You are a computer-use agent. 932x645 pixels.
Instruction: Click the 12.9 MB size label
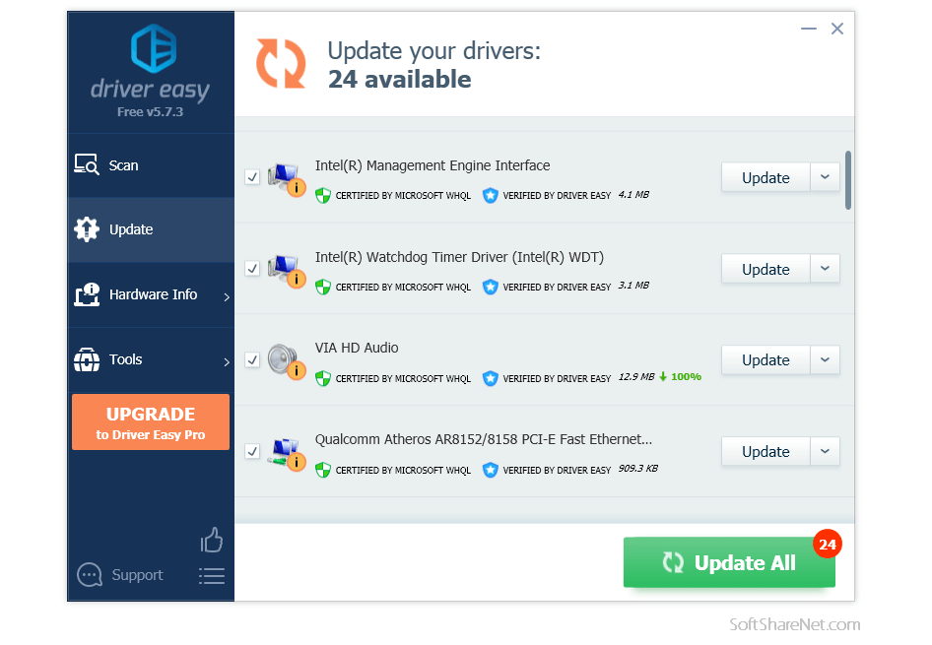pos(636,376)
